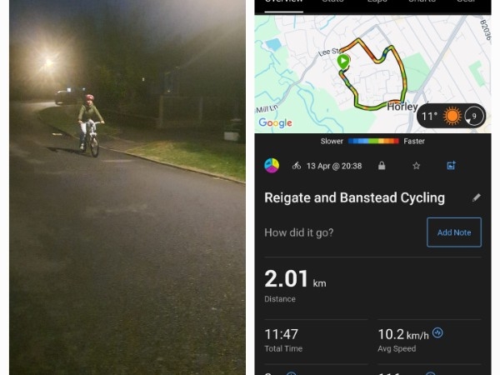Tap the sun weather icon on map

click(452, 116)
